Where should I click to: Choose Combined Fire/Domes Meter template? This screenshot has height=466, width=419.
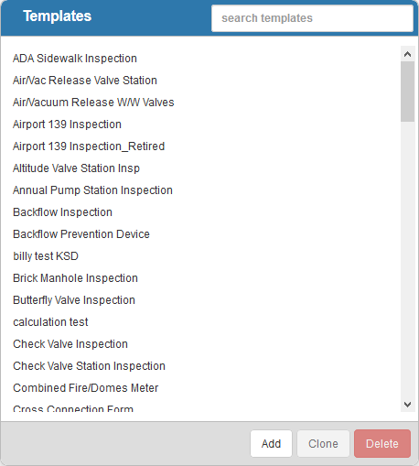[86, 388]
